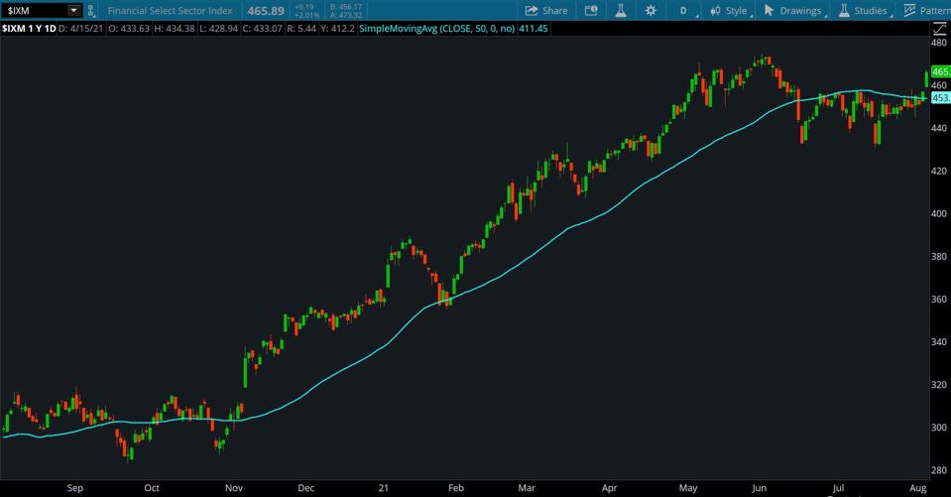This screenshot has height=497, width=951.
Task: Open the Share chart option
Action: pos(546,11)
